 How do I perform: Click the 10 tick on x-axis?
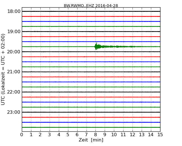click(114, 134)
